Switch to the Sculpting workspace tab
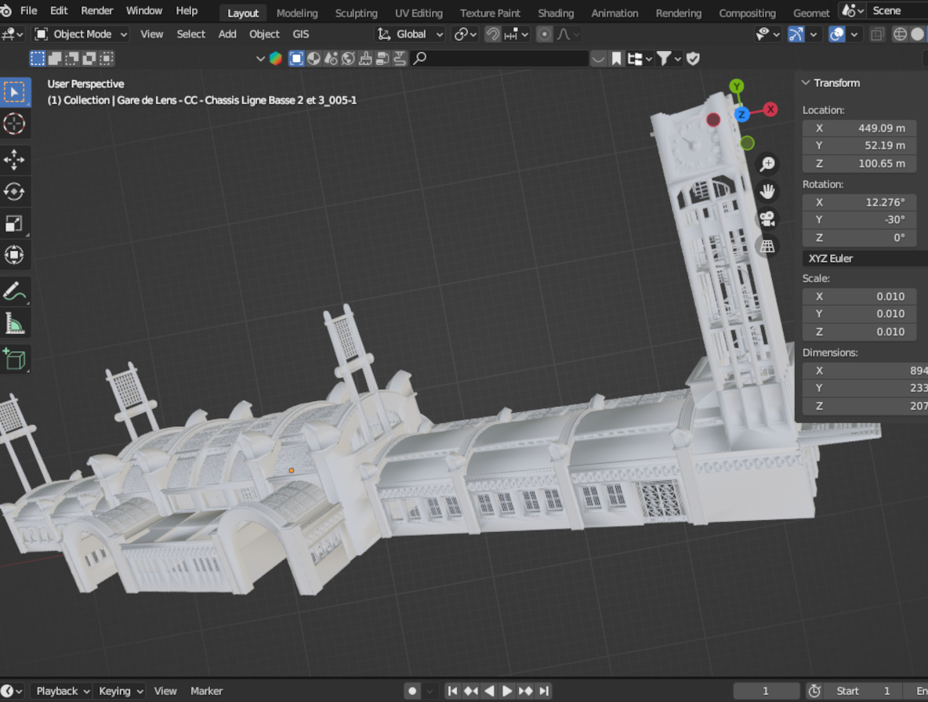The height and width of the screenshot is (702, 928). (x=357, y=13)
